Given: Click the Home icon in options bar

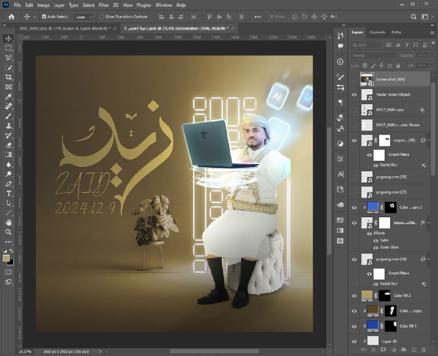Looking at the screenshot, I should tap(11, 17).
